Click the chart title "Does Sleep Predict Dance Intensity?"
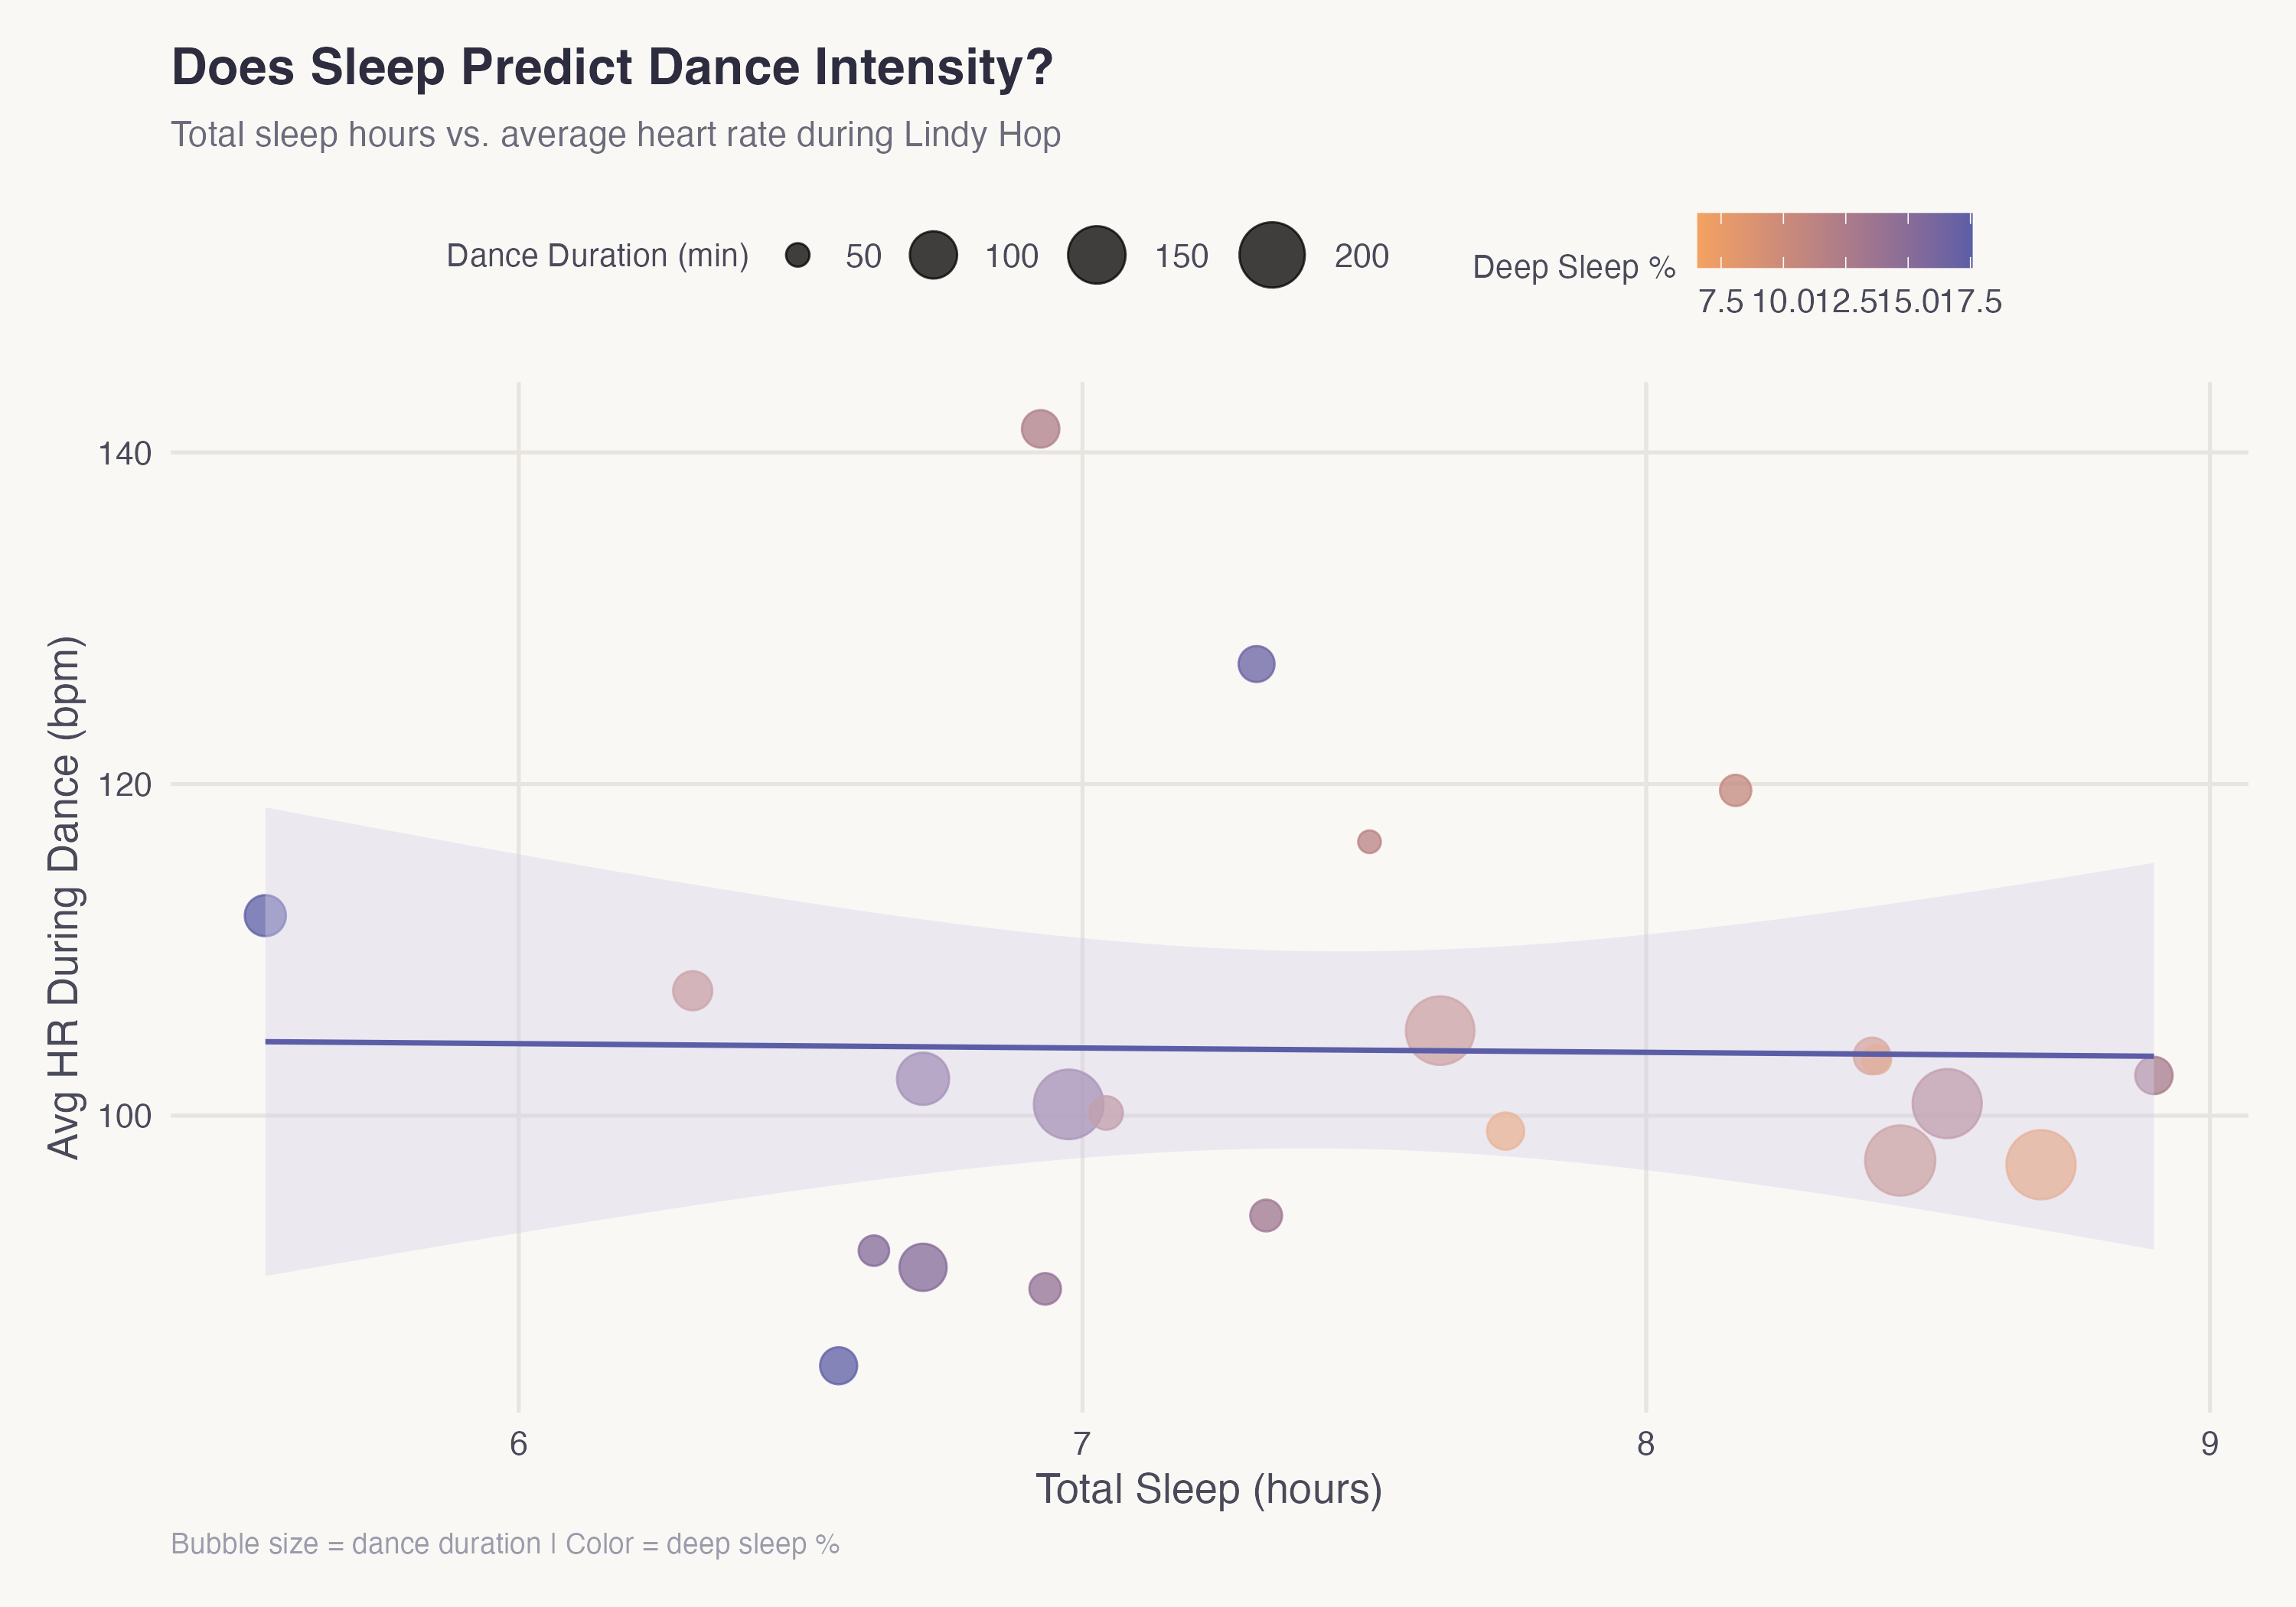The width and height of the screenshot is (2296, 1607). pyautogui.click(x=612, y=68)
